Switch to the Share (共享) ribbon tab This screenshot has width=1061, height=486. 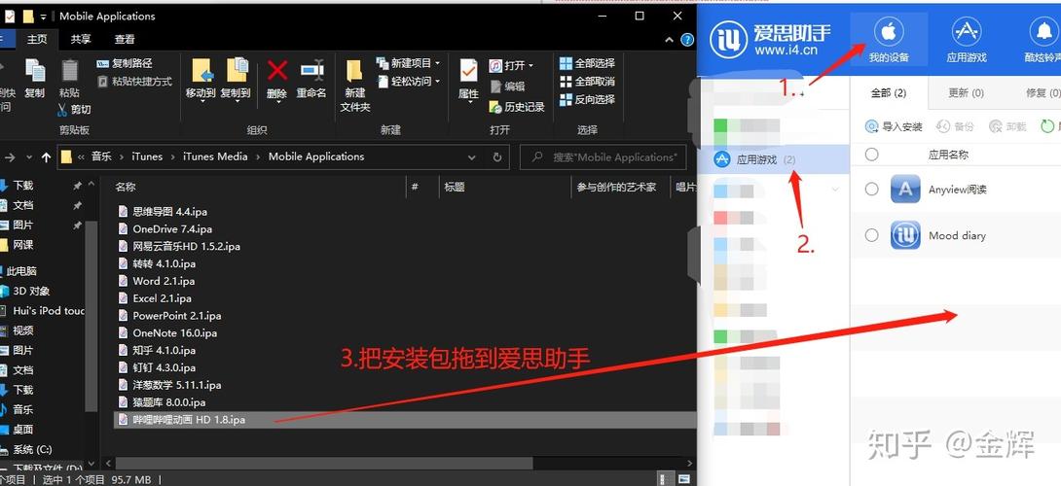pos(81,39)
